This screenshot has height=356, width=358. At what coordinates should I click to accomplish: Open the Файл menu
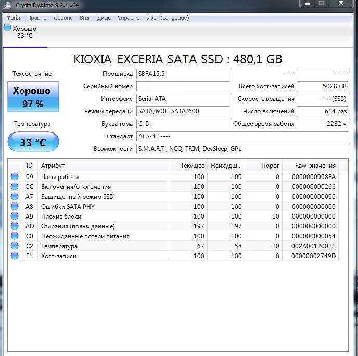13,18
